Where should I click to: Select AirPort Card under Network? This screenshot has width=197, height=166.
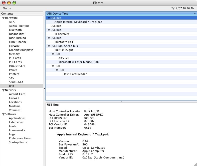17,94
